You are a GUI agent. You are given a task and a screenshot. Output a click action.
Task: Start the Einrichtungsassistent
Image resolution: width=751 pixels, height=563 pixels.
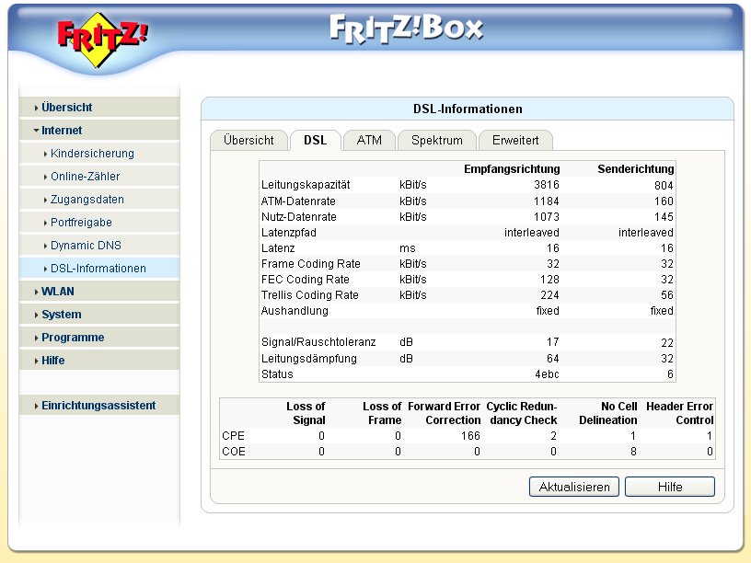[98, 406]
